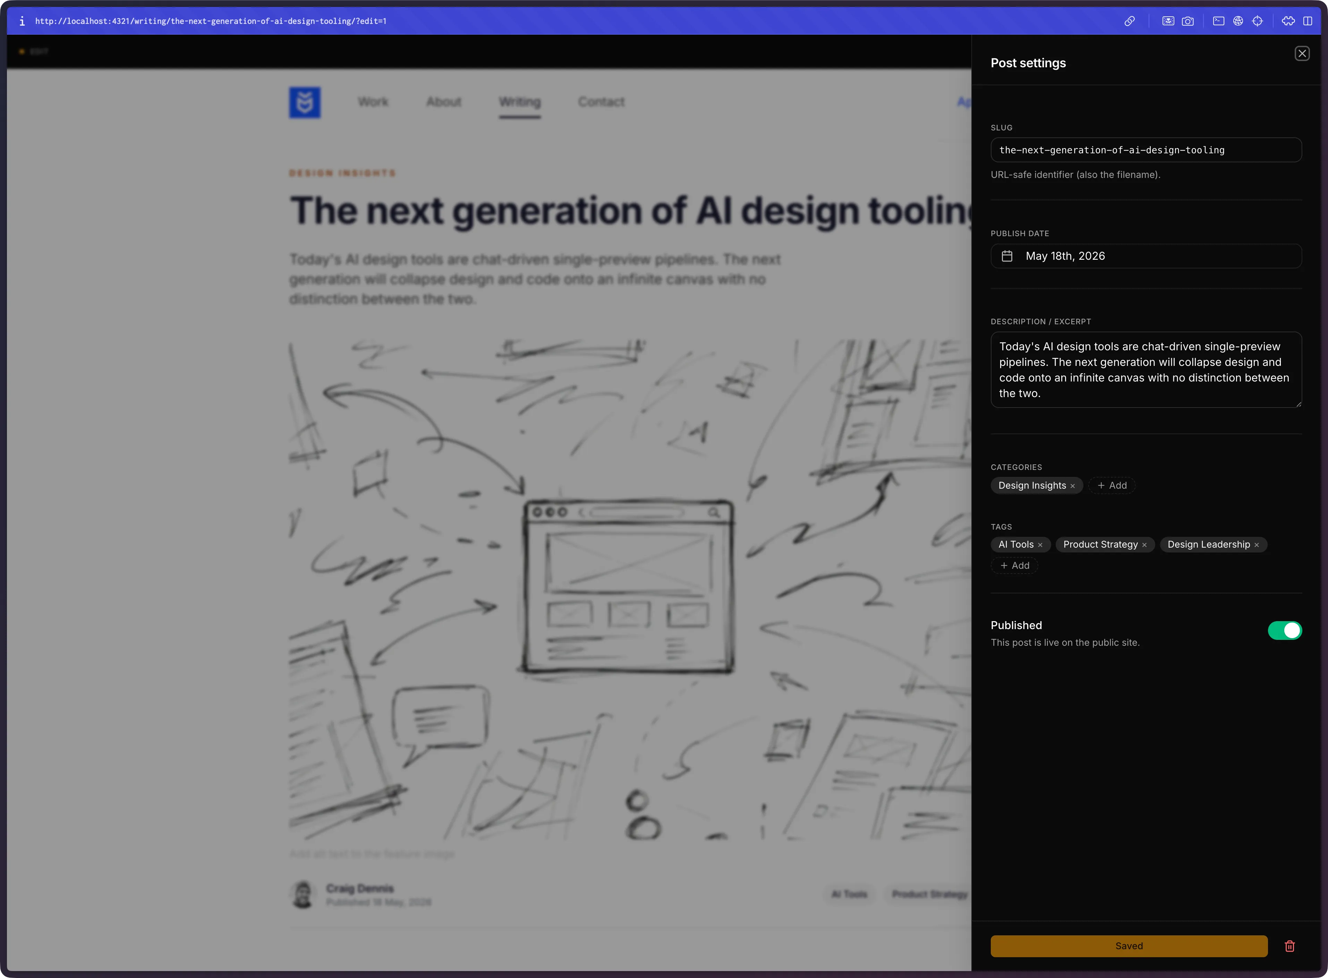Click the calendar icon in Publish Date
The height and width of the screenshot is (978, 1328).
point(1007,256)
